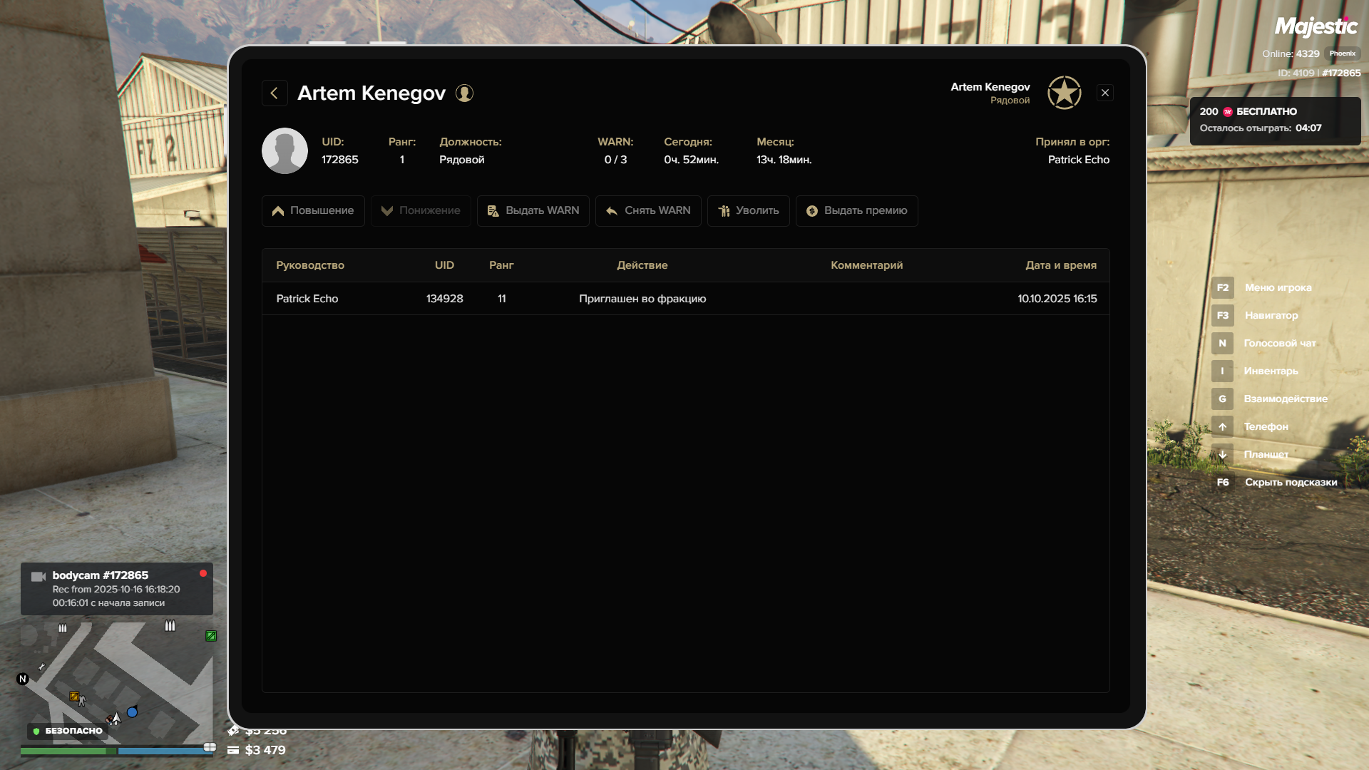Viewport: 1369px width, 770px height.
Task: Click the Дата и время column header
Action: click(1060, 265)
